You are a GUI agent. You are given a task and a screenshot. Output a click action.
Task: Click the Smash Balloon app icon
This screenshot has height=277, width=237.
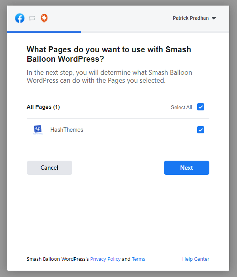[44, 18]
